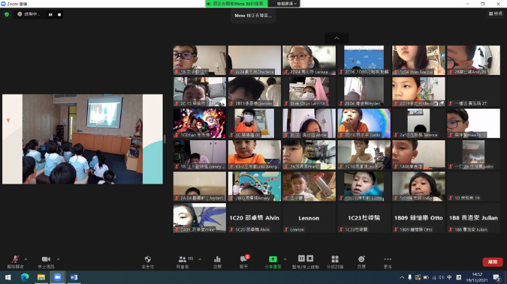
Task: Open the View layout menu in top-right corner
Action: 496,13
